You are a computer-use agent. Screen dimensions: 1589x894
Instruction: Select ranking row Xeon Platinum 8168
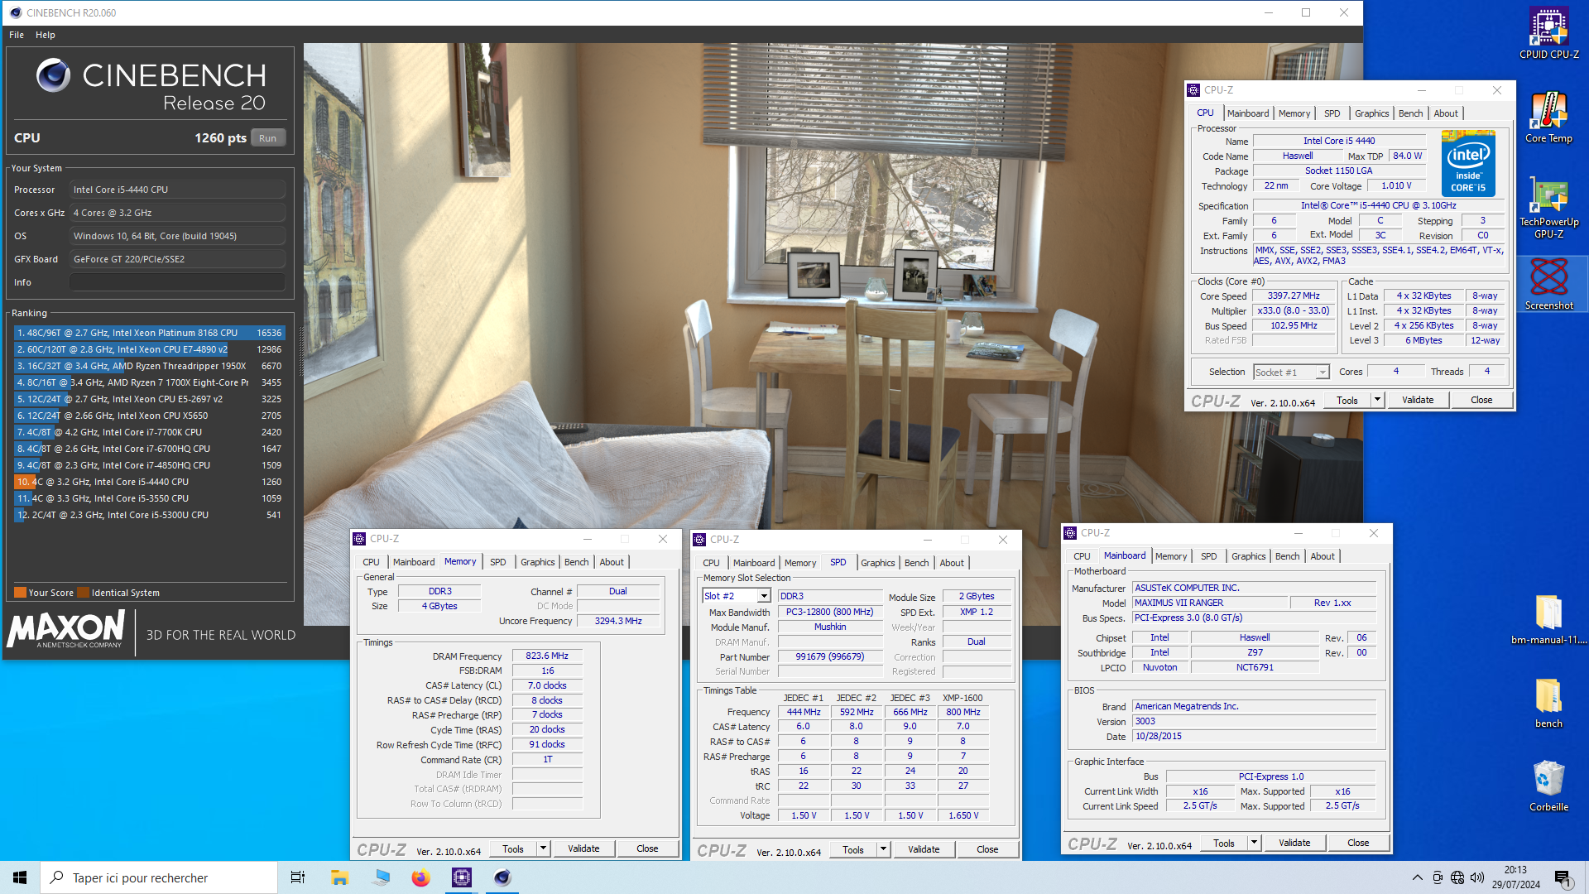[150, 333]
